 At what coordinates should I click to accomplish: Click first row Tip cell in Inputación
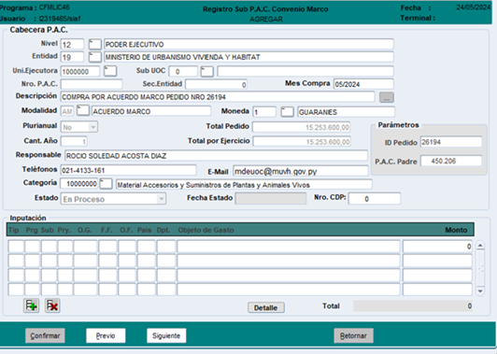tap(16, 247)
